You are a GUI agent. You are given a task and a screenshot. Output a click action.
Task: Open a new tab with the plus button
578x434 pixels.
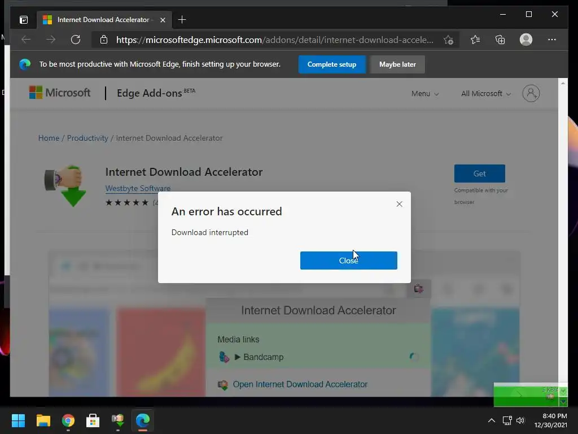click(182, 20)
